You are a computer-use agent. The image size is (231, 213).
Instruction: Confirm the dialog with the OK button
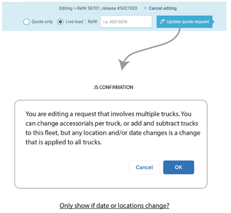179,167
